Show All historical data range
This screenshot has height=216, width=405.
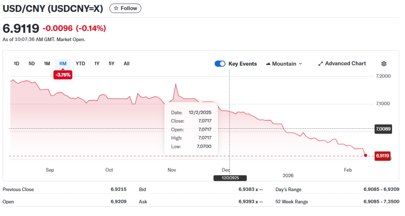click(127, 64)
